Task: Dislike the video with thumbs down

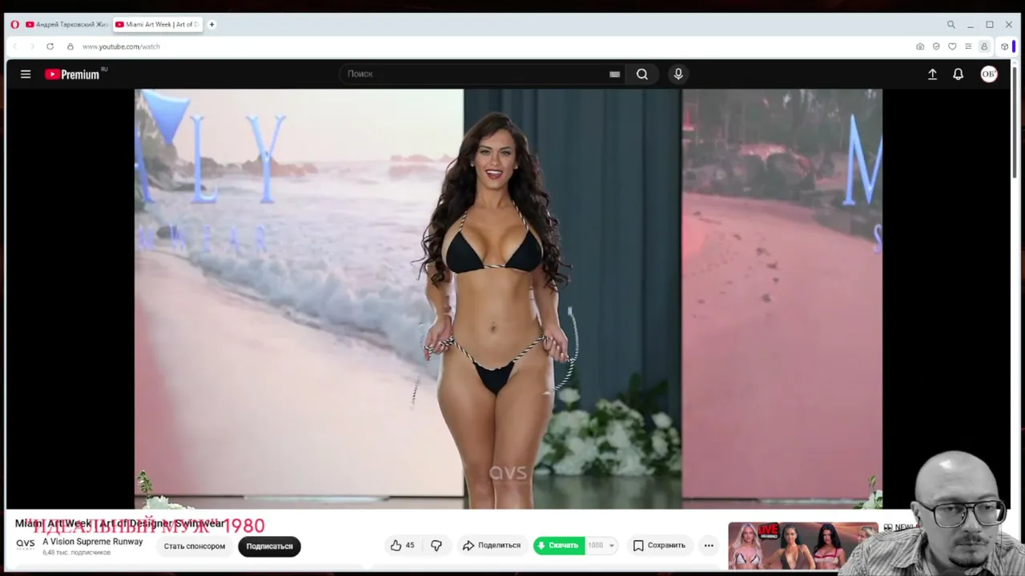Action: (x=436, y=546)
